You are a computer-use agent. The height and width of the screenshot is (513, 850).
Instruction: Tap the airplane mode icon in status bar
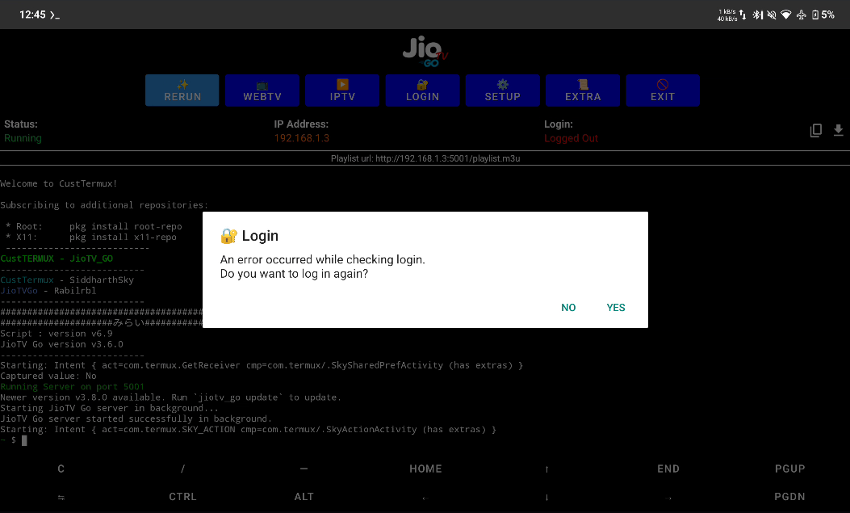pyautogui.click(x=801, y=15)
